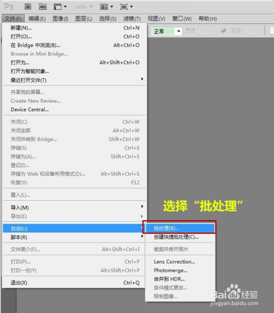This screenshot has height=313, width=274.
Task: Select 登记(I)... menu entry
Action: tap(75, 165)
